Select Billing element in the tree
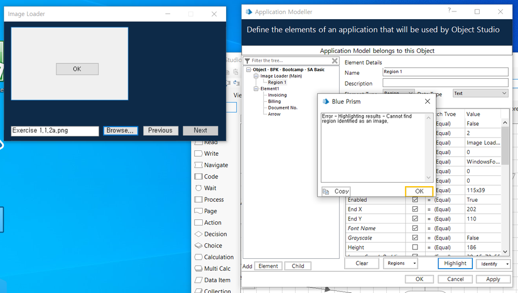 274,102
